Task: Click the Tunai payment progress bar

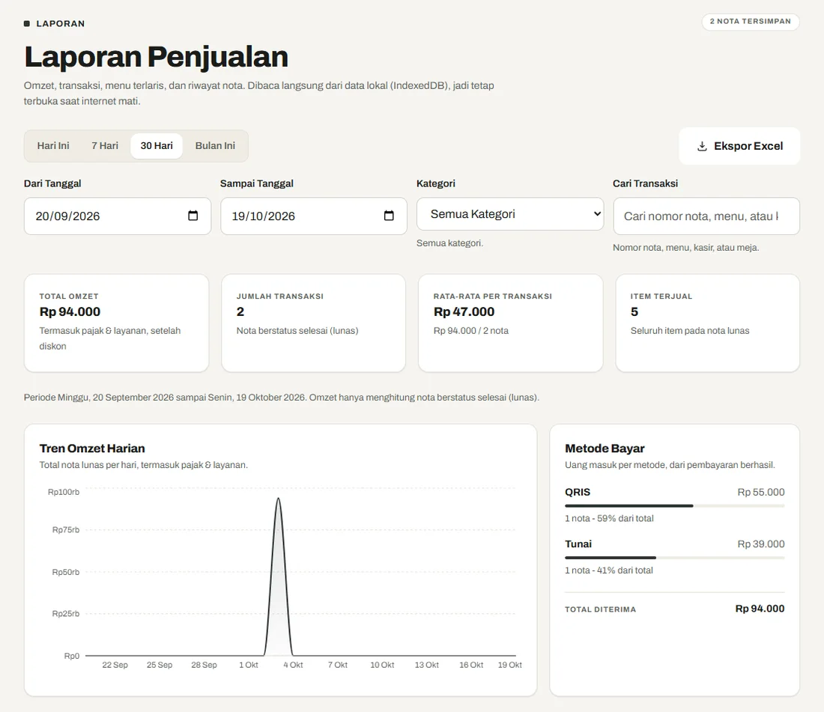Action: coord(675,558)
